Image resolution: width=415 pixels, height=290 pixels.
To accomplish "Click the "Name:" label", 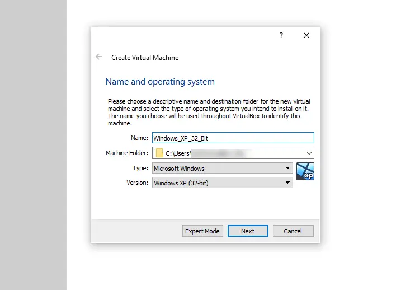I will [x=139, y=138].
